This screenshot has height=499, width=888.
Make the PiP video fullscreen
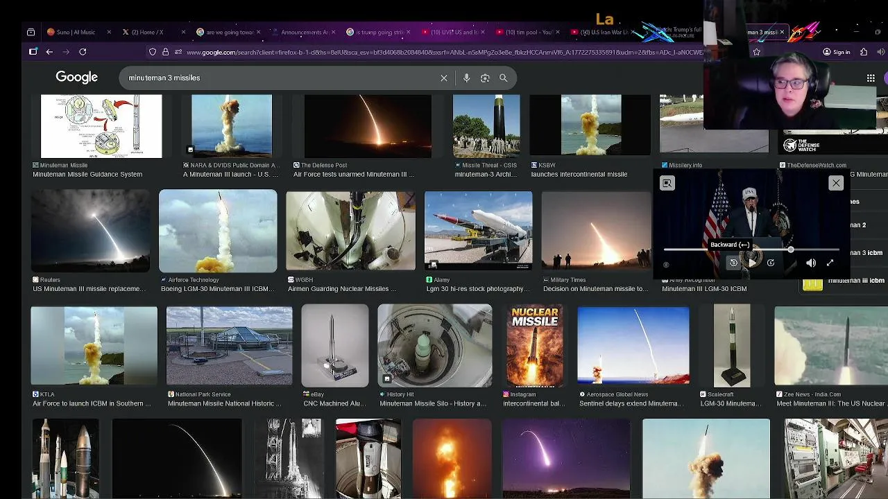click(830, 263)
